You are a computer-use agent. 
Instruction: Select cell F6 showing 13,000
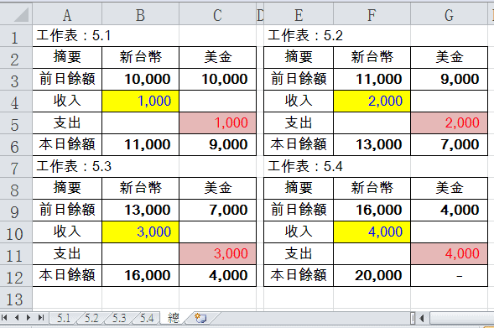pos(372,144)
